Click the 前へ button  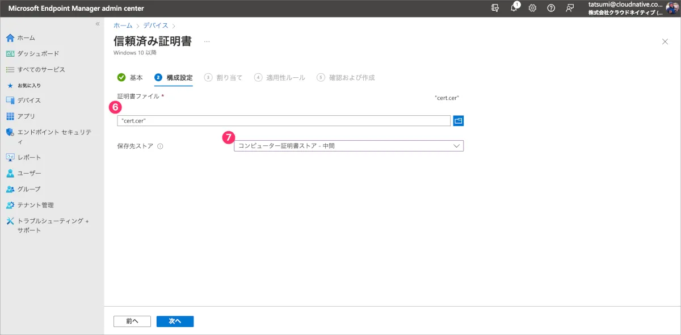click(132, 321)
